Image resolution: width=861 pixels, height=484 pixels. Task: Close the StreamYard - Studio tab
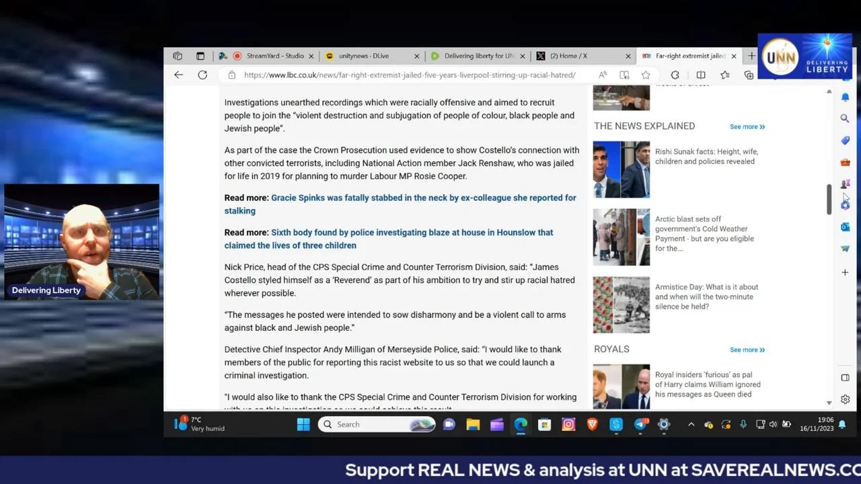[x=310, y=56]
